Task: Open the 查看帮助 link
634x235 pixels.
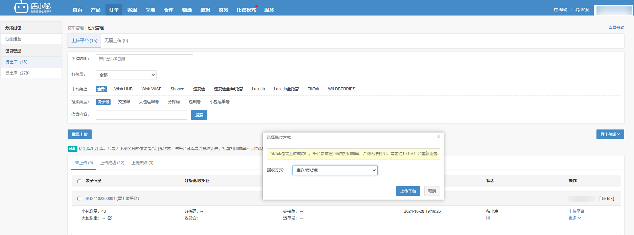Action: [x=616, y=28]
